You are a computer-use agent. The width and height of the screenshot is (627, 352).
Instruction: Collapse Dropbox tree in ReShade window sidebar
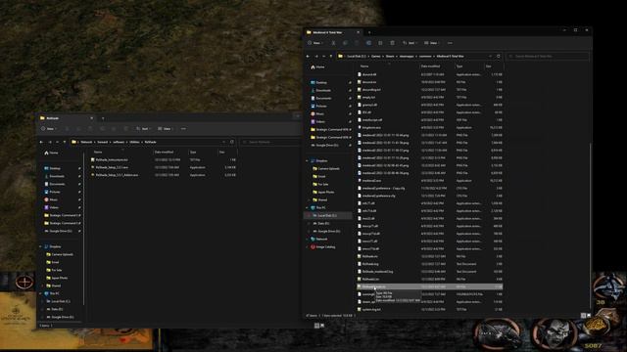coord(41,246)
